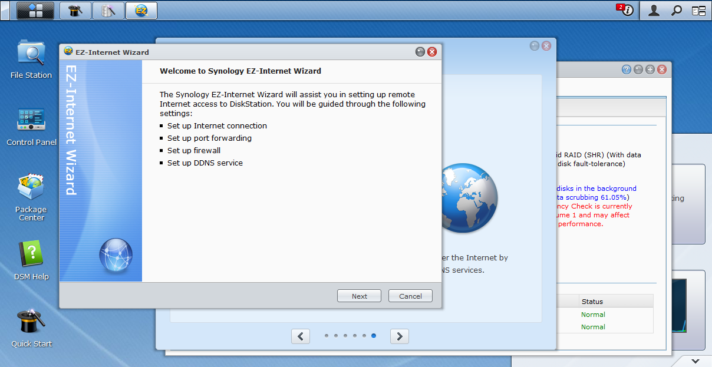712x367 pixels.
Task: Click first Normal status in disk table
Action: click(x=593, y=315)
